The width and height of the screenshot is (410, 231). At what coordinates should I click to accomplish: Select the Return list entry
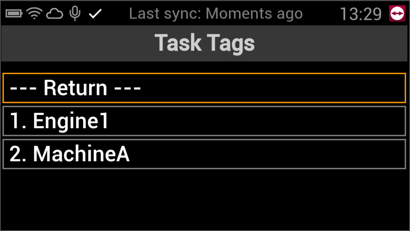[x=204, y=88]
